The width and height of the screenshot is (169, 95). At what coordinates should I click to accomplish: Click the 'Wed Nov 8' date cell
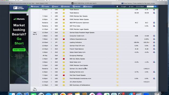(35, 34)
